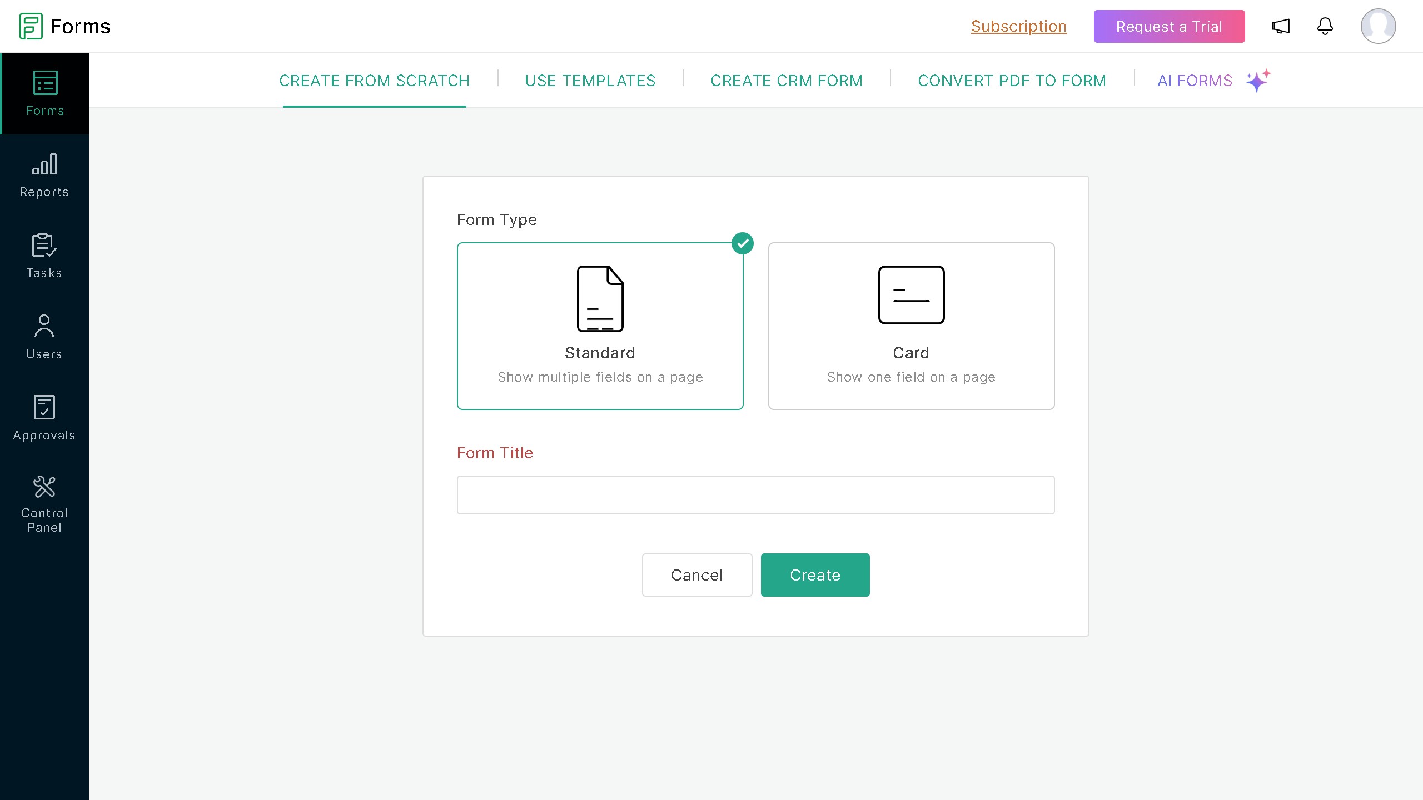The width and height of the screenshot is (1423, 800).
Task: Open the Forms section in sidebar
Action: pos(44,94)
